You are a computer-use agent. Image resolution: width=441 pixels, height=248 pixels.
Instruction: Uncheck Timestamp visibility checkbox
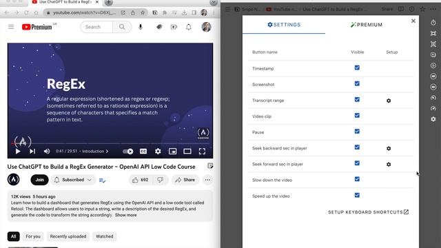(357, 68)
